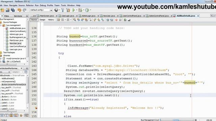
Task: Select the History view button
Action: (51, 20)
